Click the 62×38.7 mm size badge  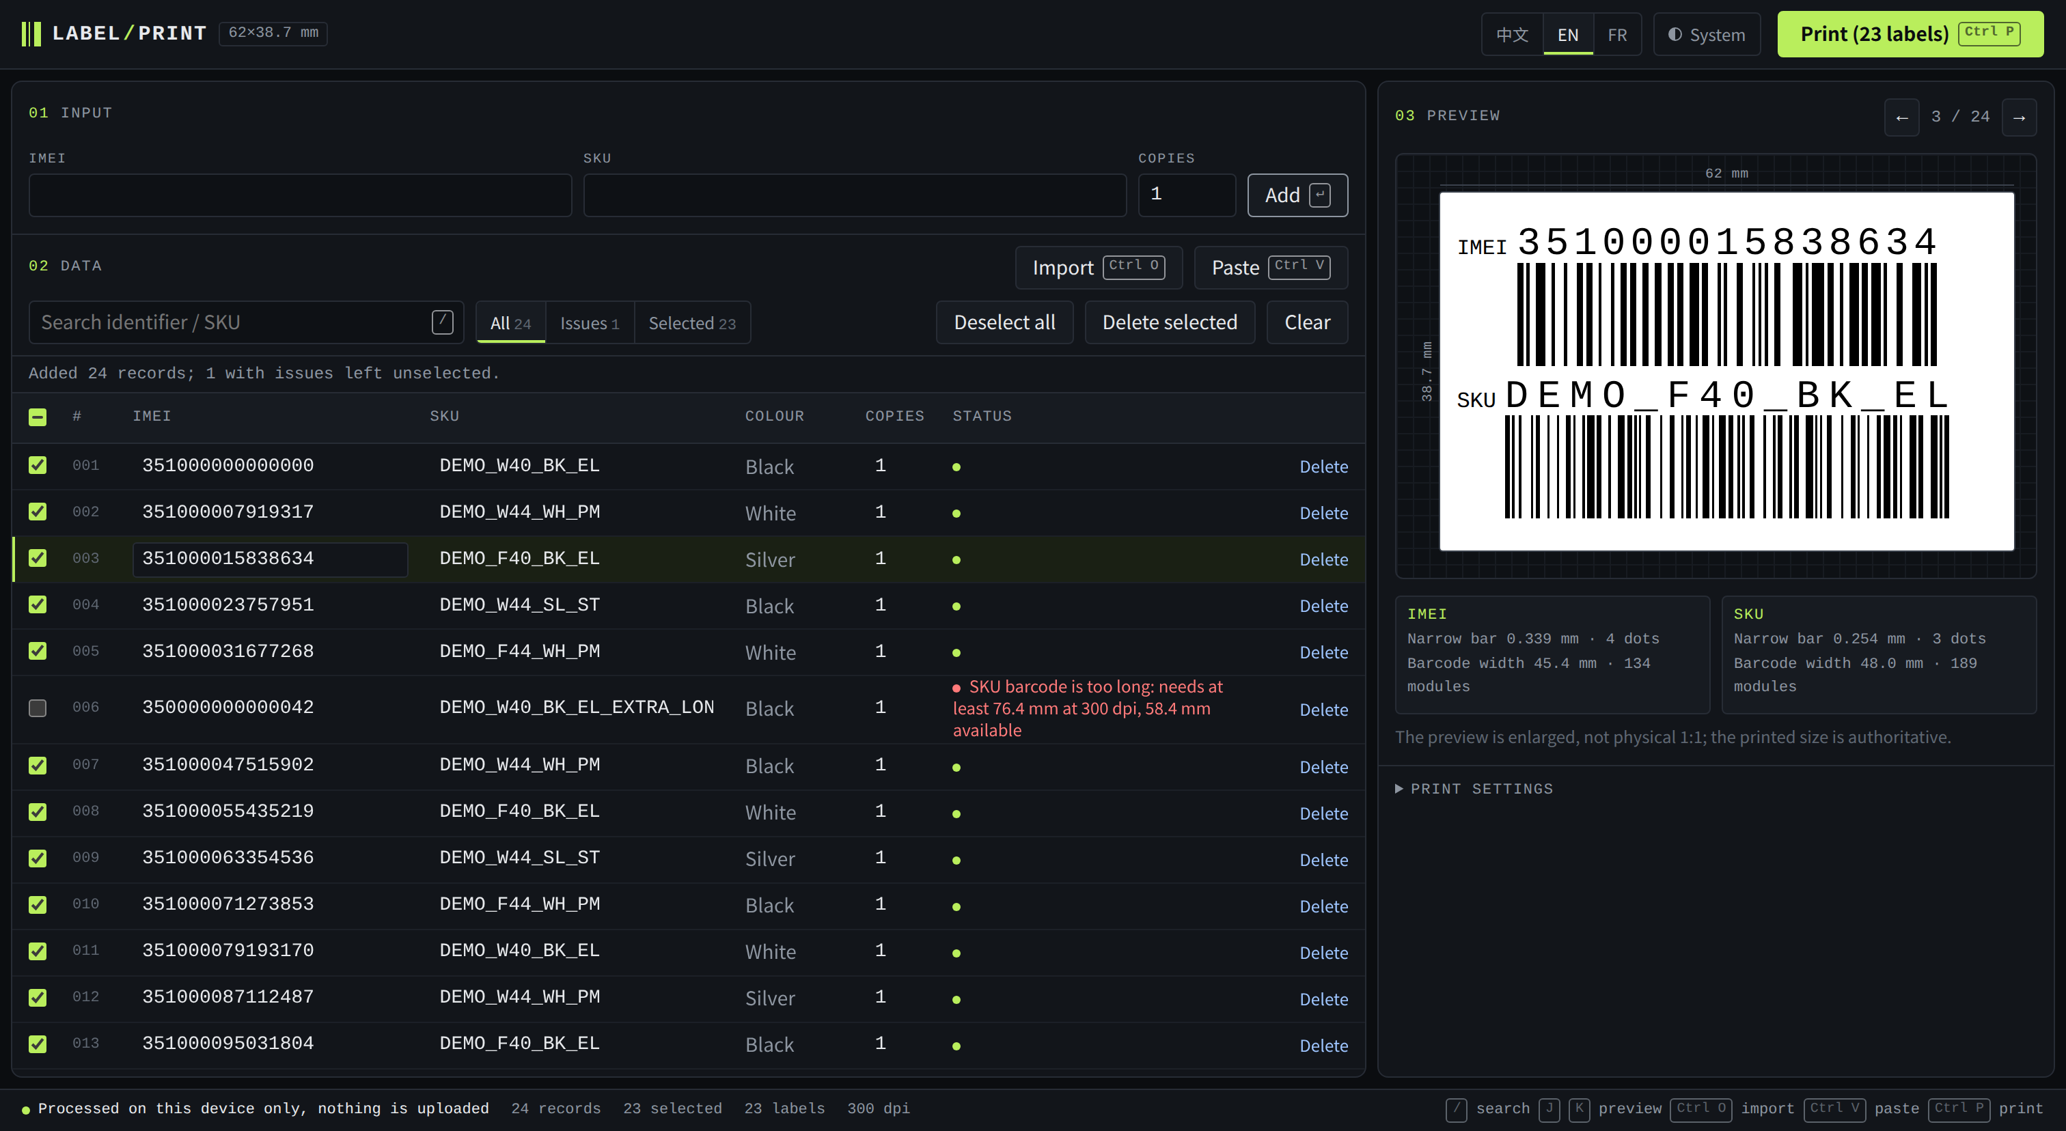point(273,33)
